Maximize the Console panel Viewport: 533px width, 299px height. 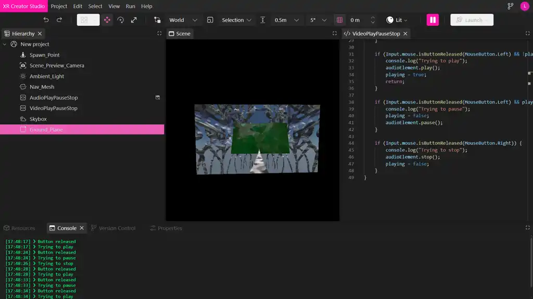(x=528, y=227)
